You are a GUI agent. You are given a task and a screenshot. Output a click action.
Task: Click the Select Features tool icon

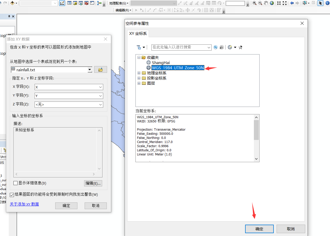[x=304, y=3]
